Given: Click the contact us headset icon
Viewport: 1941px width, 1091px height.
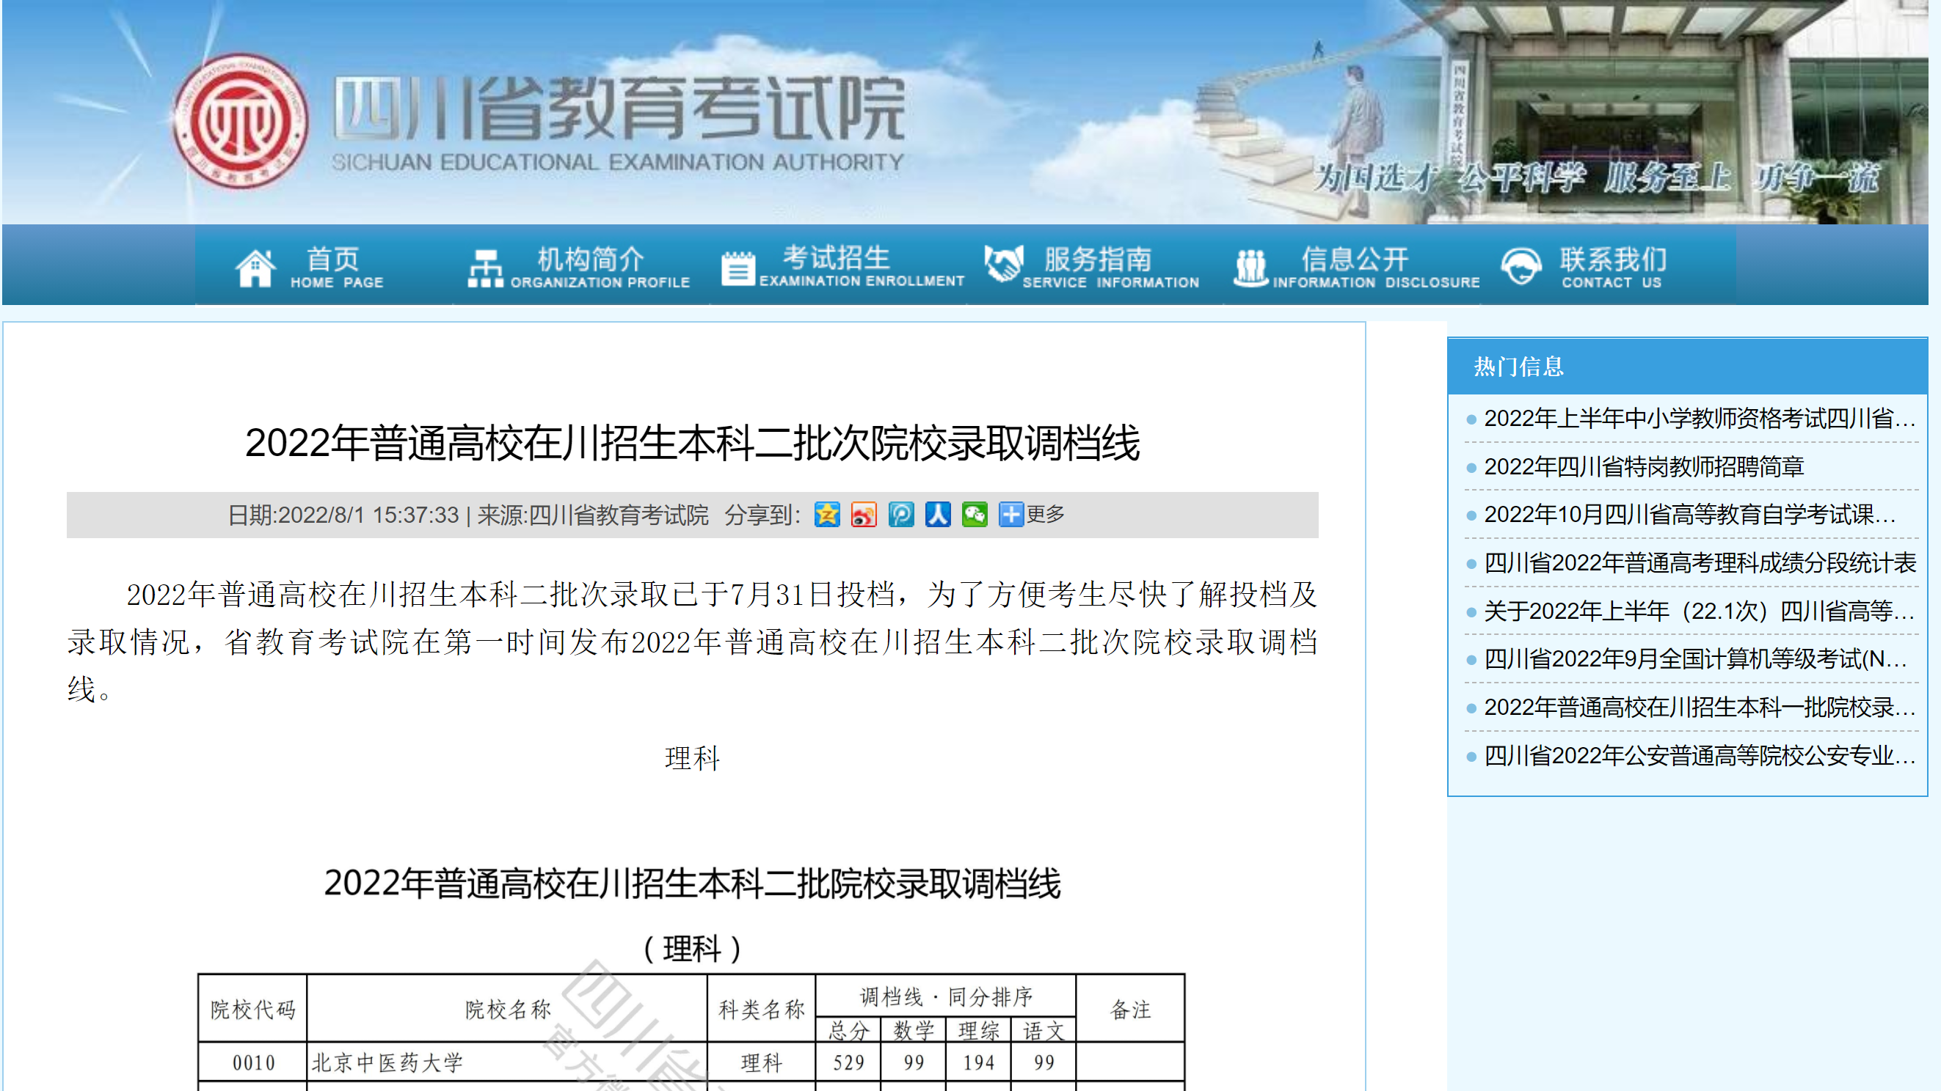Looking at the screenshot, I should pos(1521,266).
